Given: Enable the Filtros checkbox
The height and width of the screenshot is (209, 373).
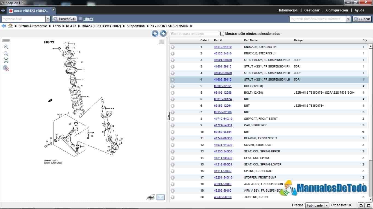Looking at the screenshot, I should click(81, 19).
